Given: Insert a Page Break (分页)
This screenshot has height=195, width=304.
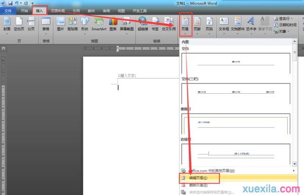Looking at the screenshot, I should (x=31, y=24).
